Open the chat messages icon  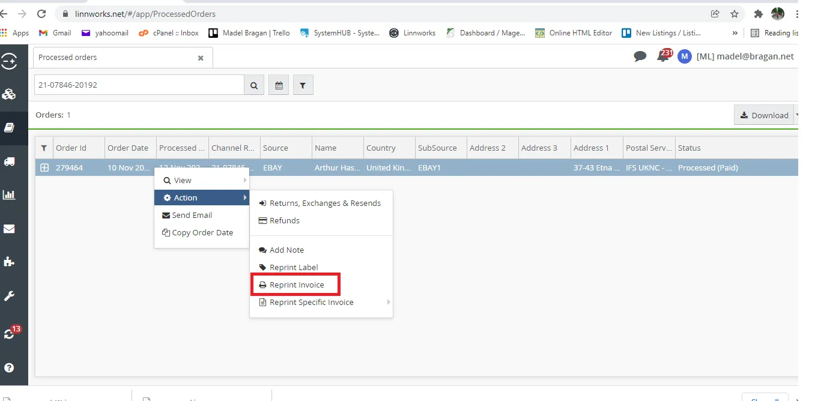pyautogui.click(x=640, y=56)
